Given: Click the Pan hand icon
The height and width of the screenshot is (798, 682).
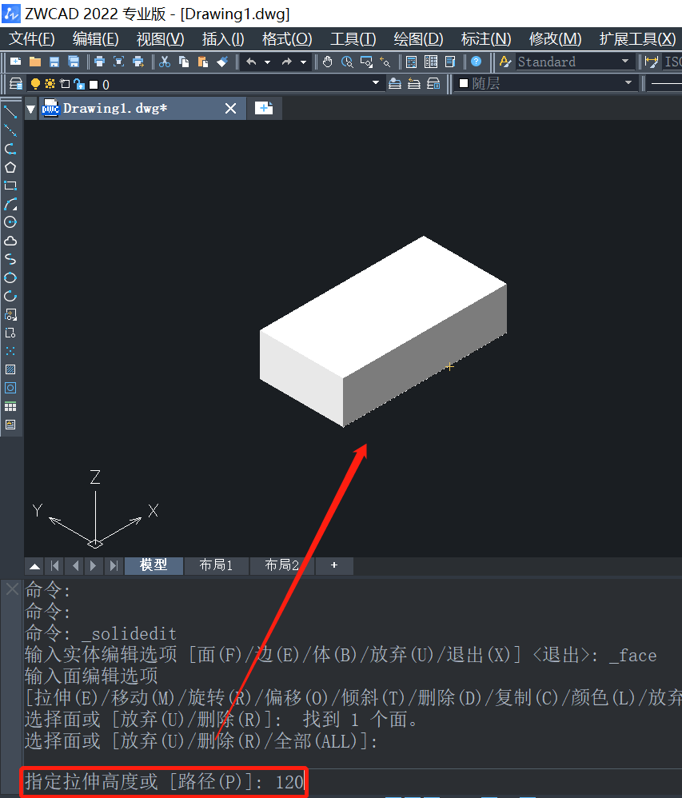Looking at the screenshot, I should pos(327,62).
